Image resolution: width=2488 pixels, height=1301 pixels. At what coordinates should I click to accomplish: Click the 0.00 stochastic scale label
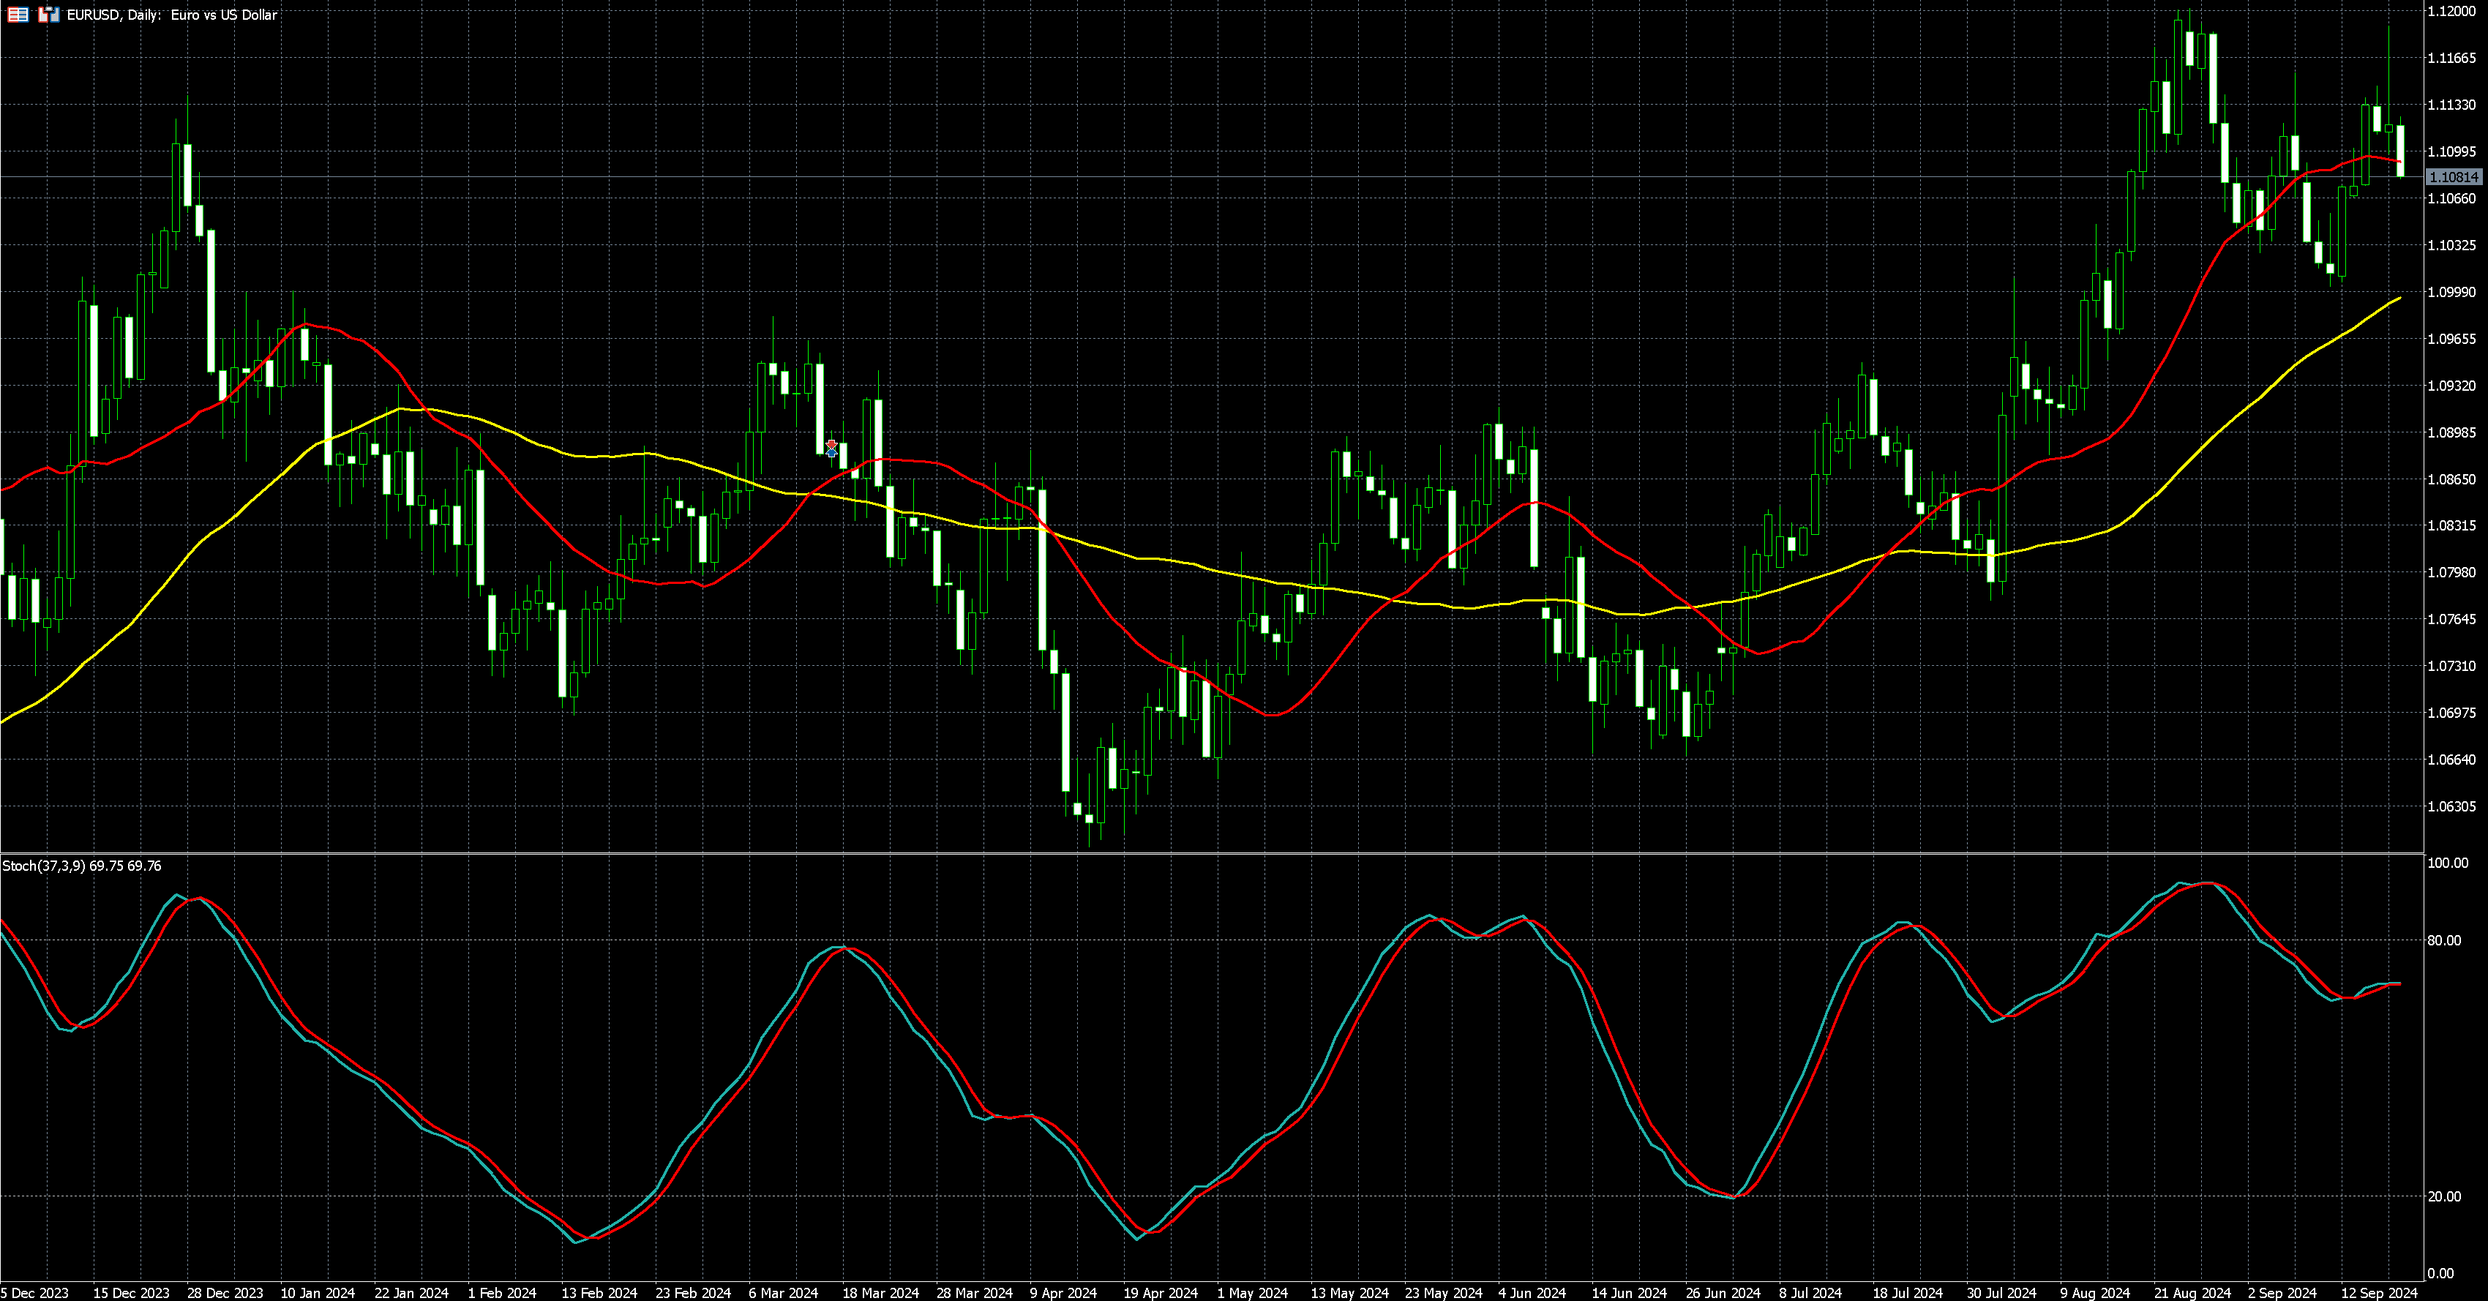point(2442,1273)
